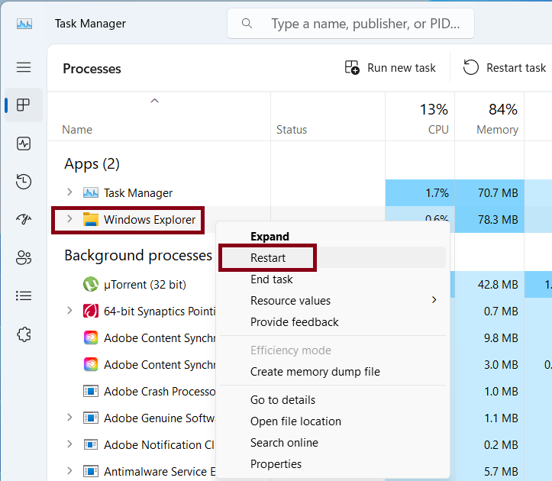Viewport: 552px width, 481px height.
Task: Click the Apps (2) group heading
Action: tap(92, 164)
